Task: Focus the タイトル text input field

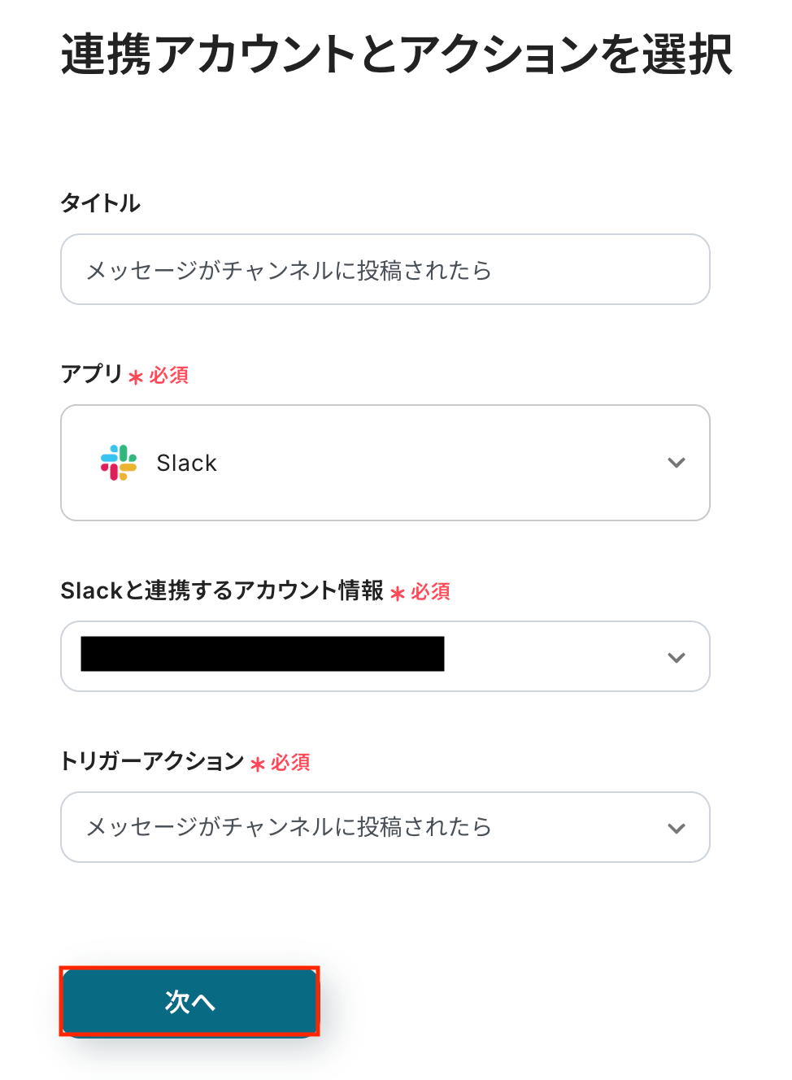Action: pos(385,269)
